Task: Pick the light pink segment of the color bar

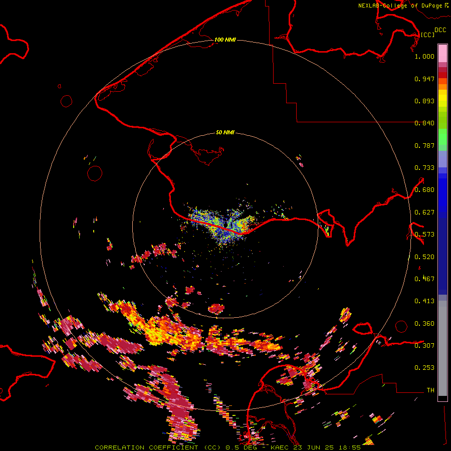Action: (x=442, y=53)
